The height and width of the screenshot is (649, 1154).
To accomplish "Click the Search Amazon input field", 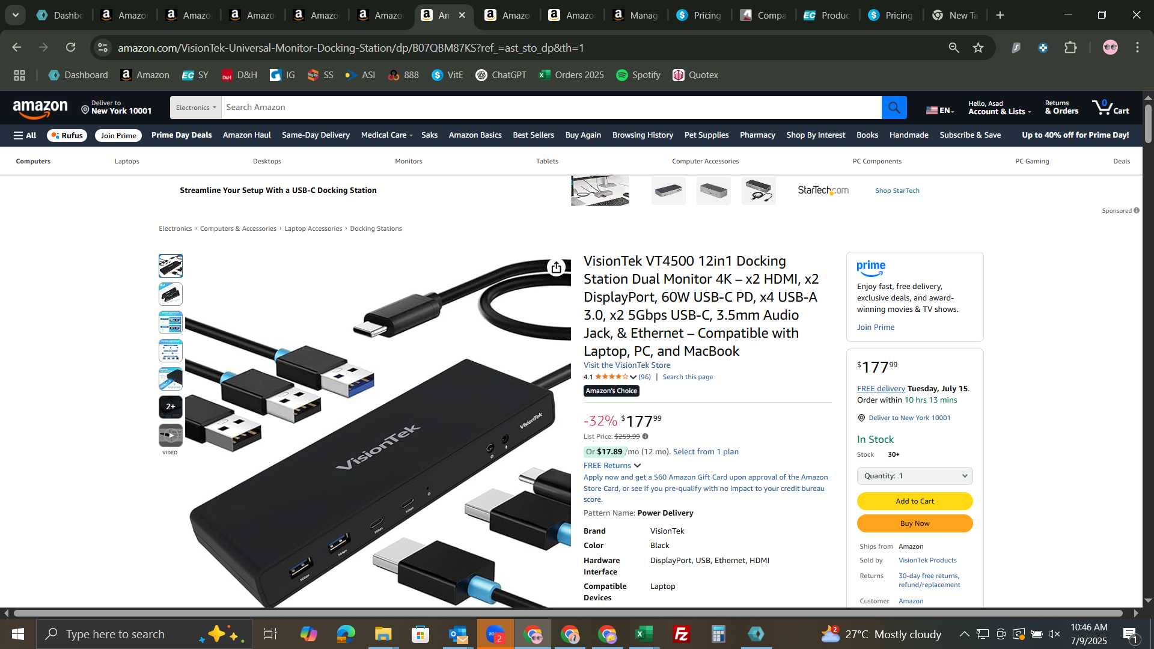I will tap(551, 108).
